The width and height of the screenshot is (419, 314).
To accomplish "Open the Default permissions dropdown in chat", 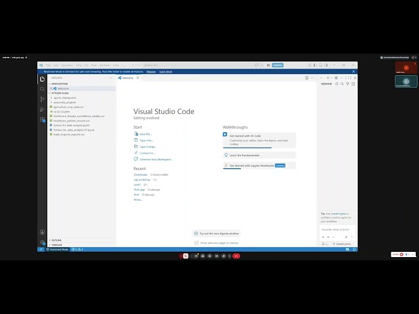I will tap(343, 244).
